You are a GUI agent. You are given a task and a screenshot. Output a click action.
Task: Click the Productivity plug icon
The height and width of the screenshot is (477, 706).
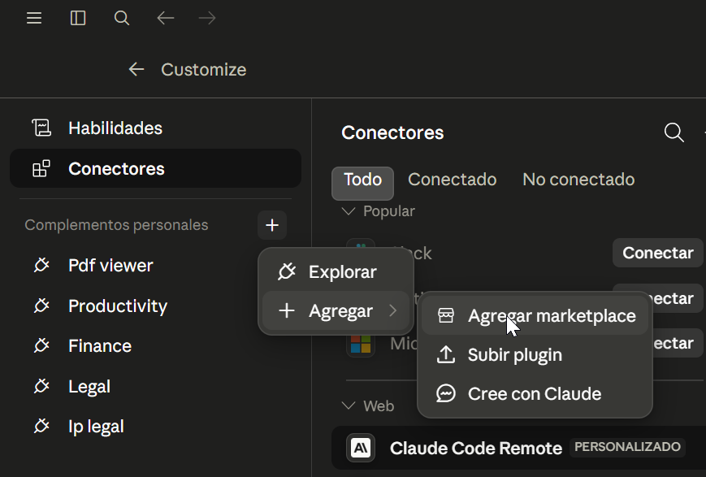pyautogui.click(x=41, y=306)
